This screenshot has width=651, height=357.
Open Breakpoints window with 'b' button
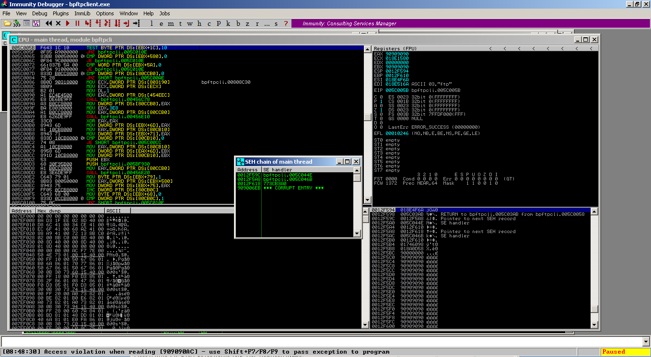[x=238, y=23]
